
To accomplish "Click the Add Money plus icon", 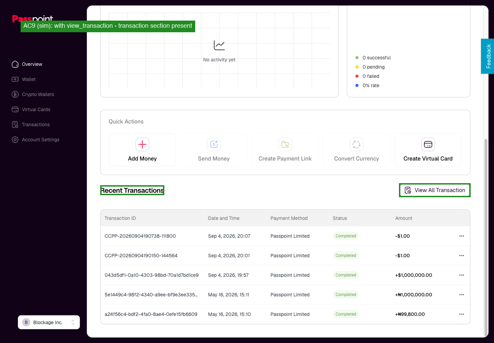I will tap(142, 144).
